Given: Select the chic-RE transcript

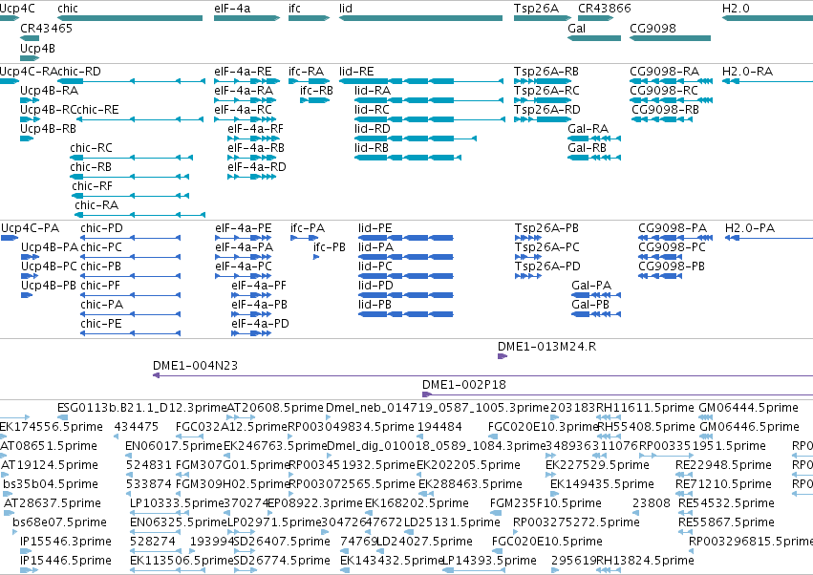Looking at the screenshot, I should pos(140,119).
